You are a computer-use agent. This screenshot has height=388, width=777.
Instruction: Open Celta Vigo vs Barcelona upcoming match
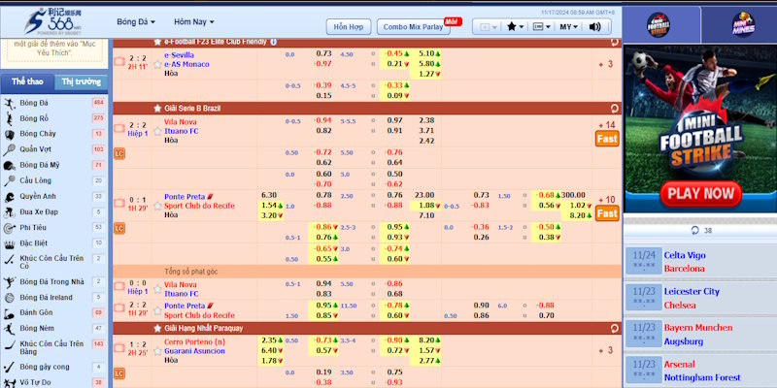700,262
